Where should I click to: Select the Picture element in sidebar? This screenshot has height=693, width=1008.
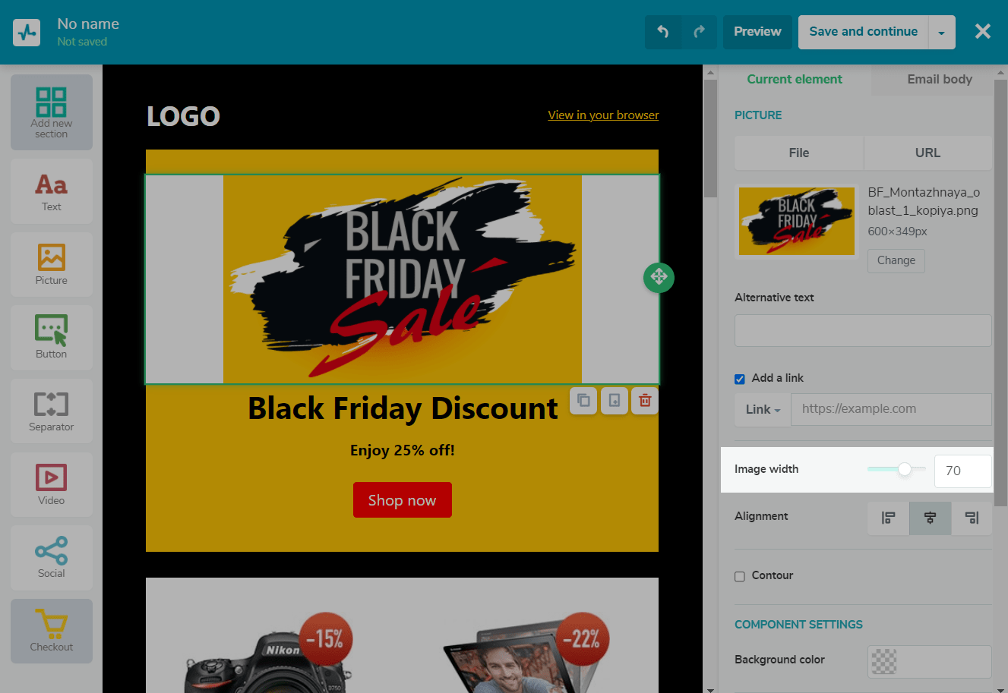(x=52, y=264)
